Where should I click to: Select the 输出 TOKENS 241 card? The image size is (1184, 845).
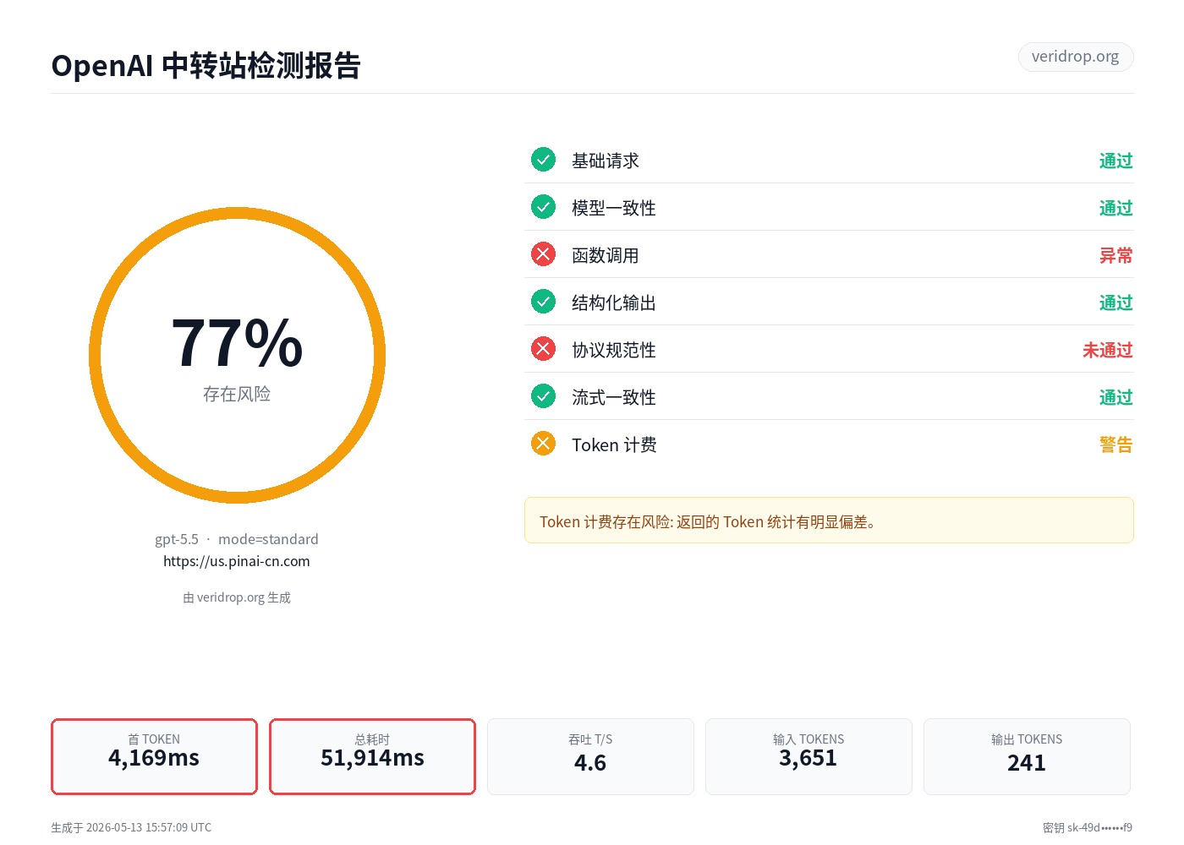(1027, 756)
